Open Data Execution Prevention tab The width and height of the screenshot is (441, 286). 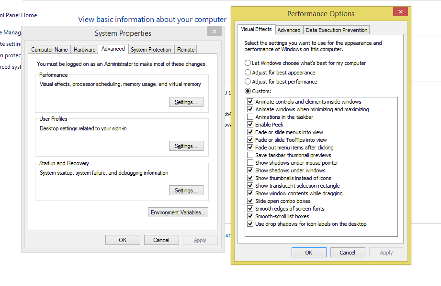click(336, 30)
